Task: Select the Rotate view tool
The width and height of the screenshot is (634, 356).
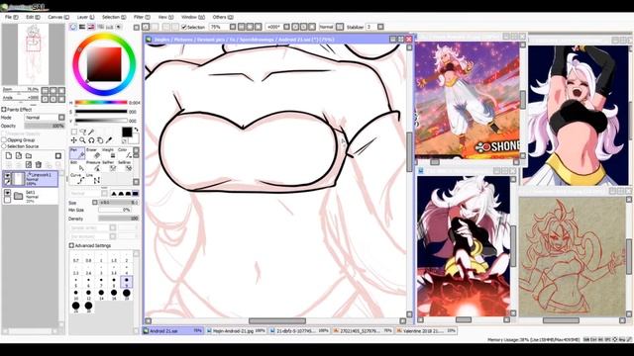Action: (x=91, y=140)
